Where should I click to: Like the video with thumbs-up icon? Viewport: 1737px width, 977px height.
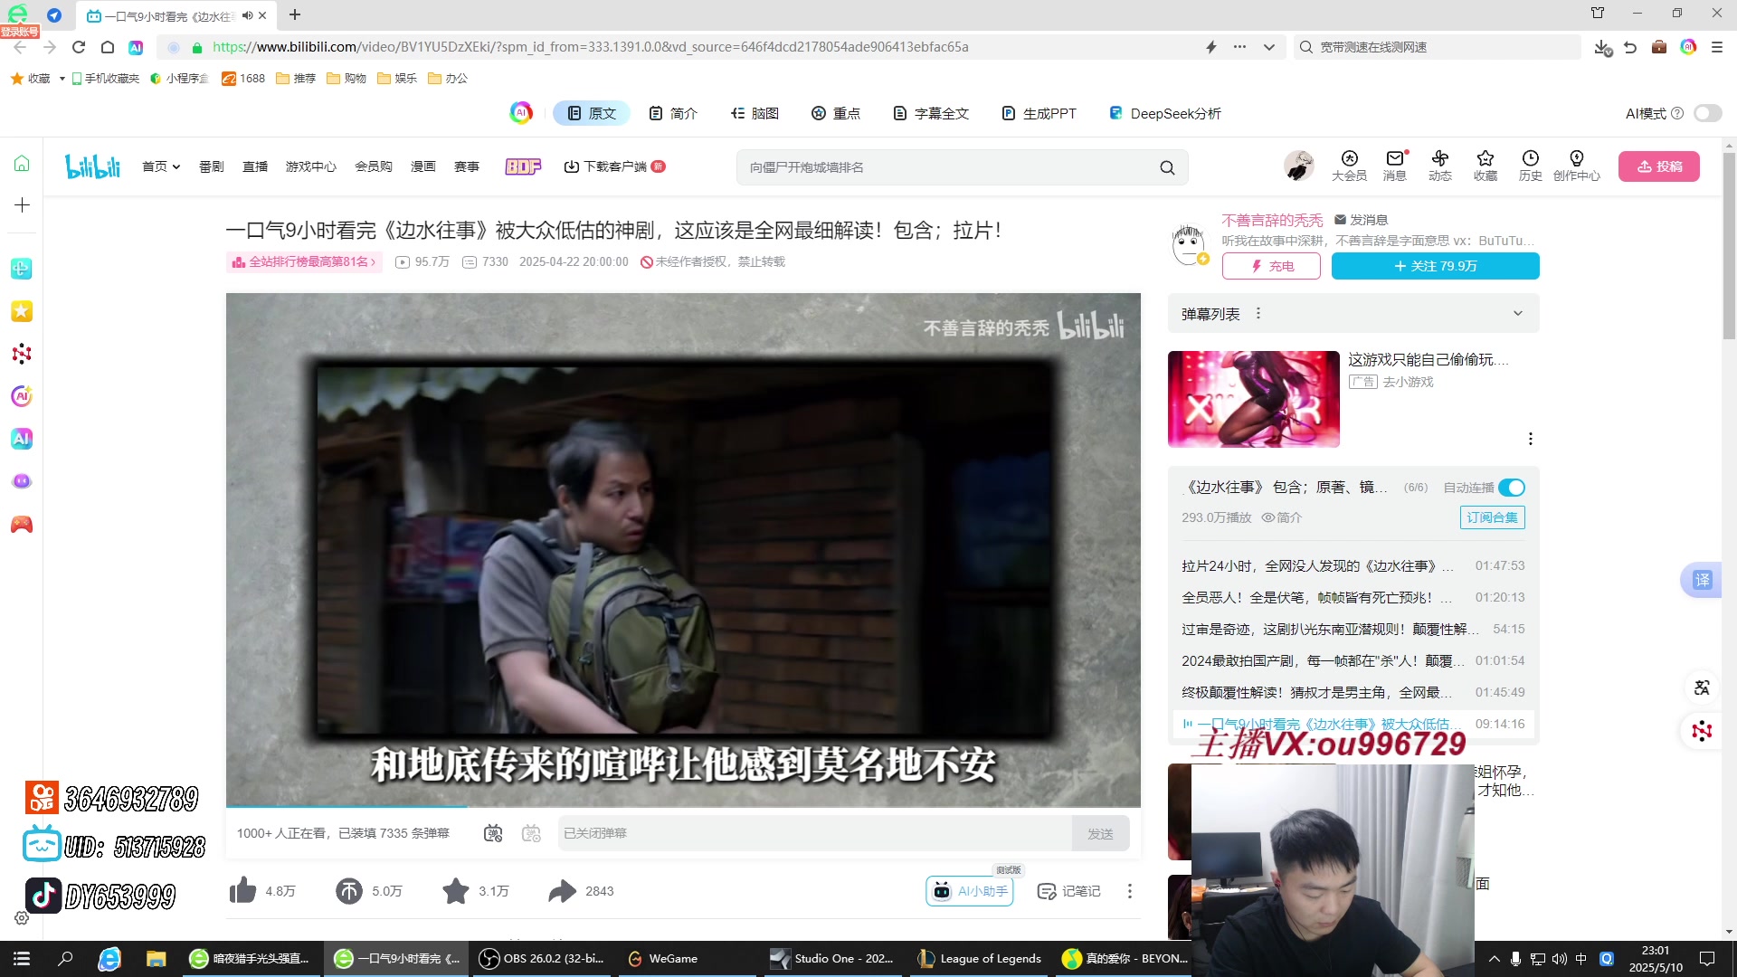[243, 891]
